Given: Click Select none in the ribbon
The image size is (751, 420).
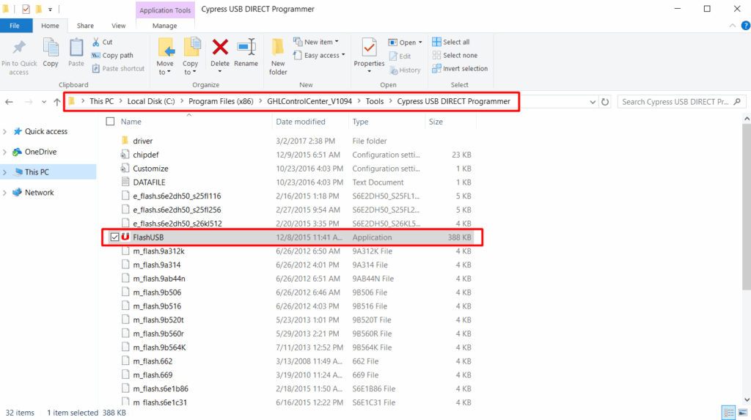Looking at the screenshot, I should [455, 56].
